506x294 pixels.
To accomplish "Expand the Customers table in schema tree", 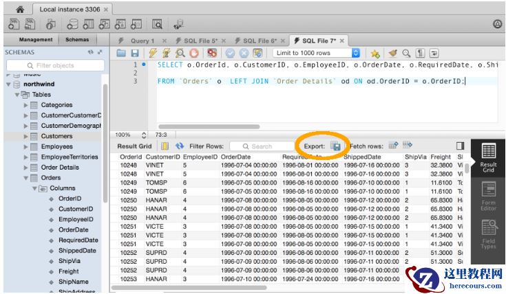I will 26,136.
